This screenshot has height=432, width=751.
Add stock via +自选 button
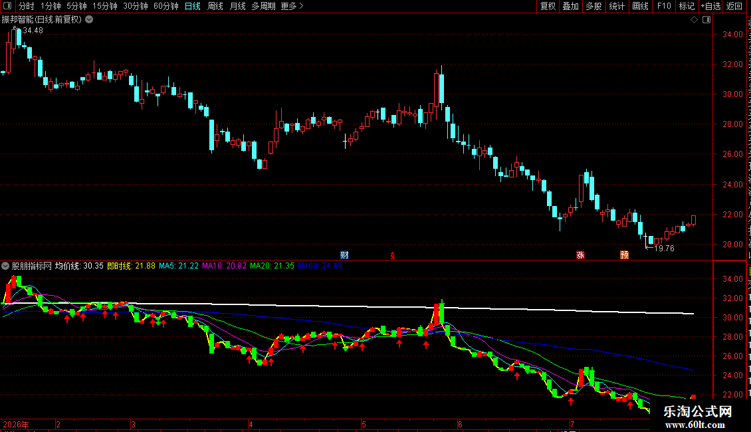point(710,6)
